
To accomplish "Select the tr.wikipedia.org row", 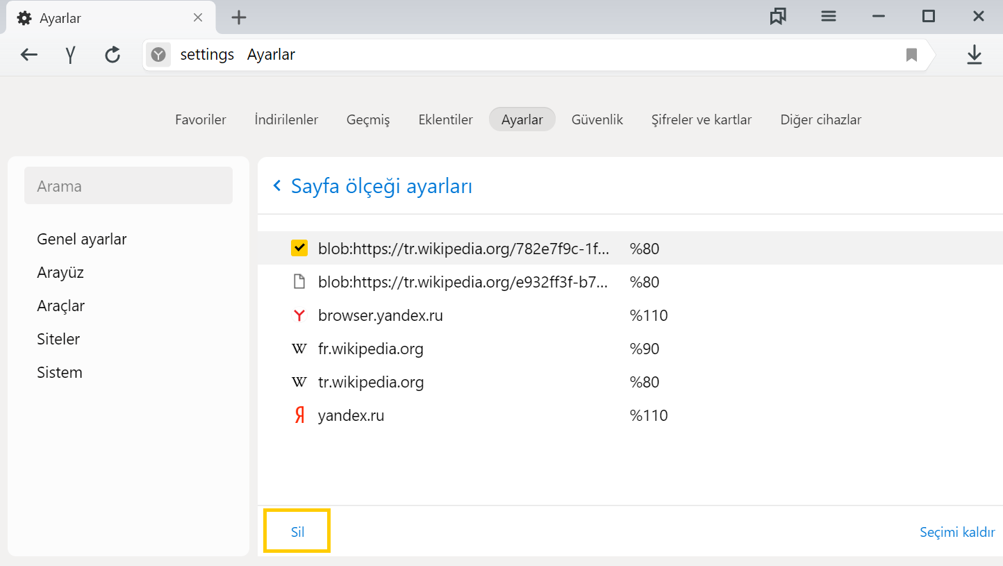I will click(x=630, y=382).
